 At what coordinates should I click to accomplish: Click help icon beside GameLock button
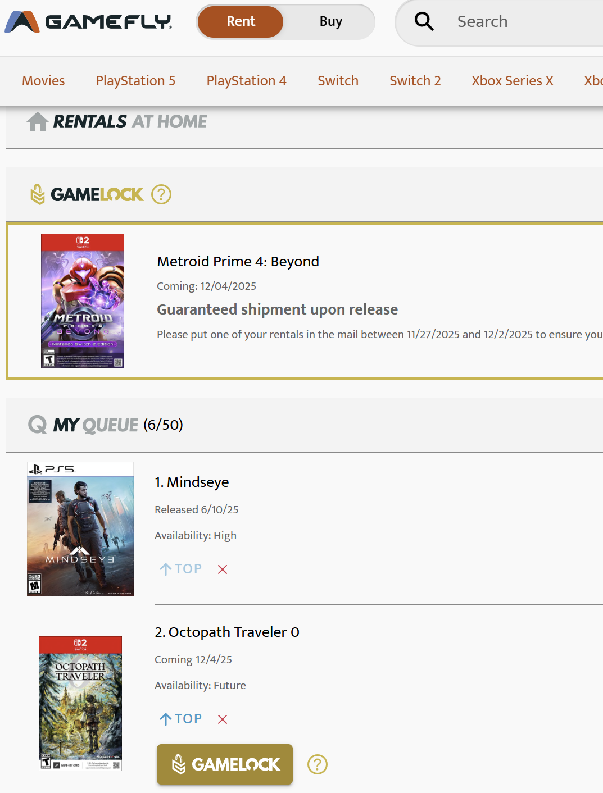tap(318, 764)
